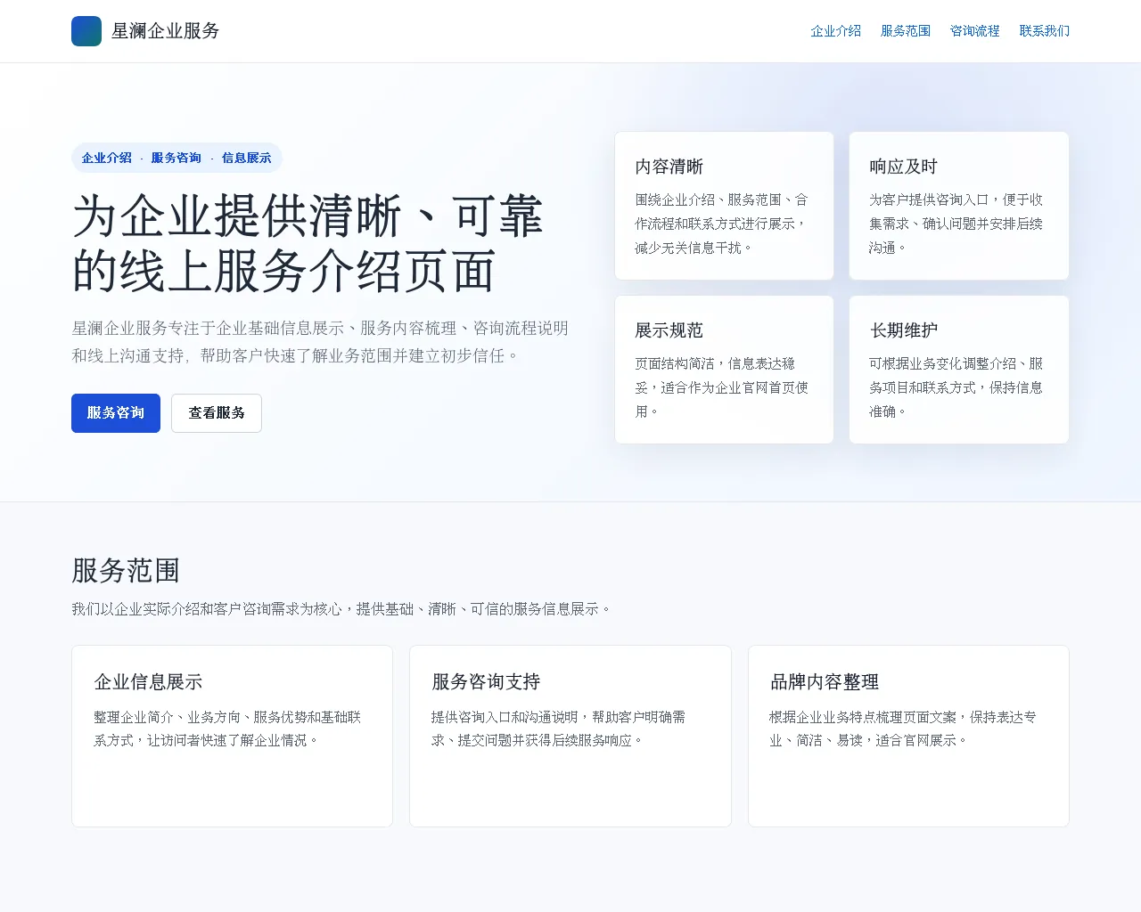Go to 服务范围 in the top navigation
The width and height of the screenshot is (1141, 912).
[905, 31]
